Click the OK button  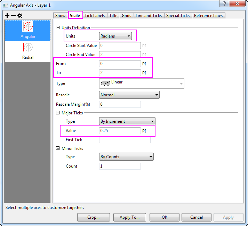[x=165, y=217]
